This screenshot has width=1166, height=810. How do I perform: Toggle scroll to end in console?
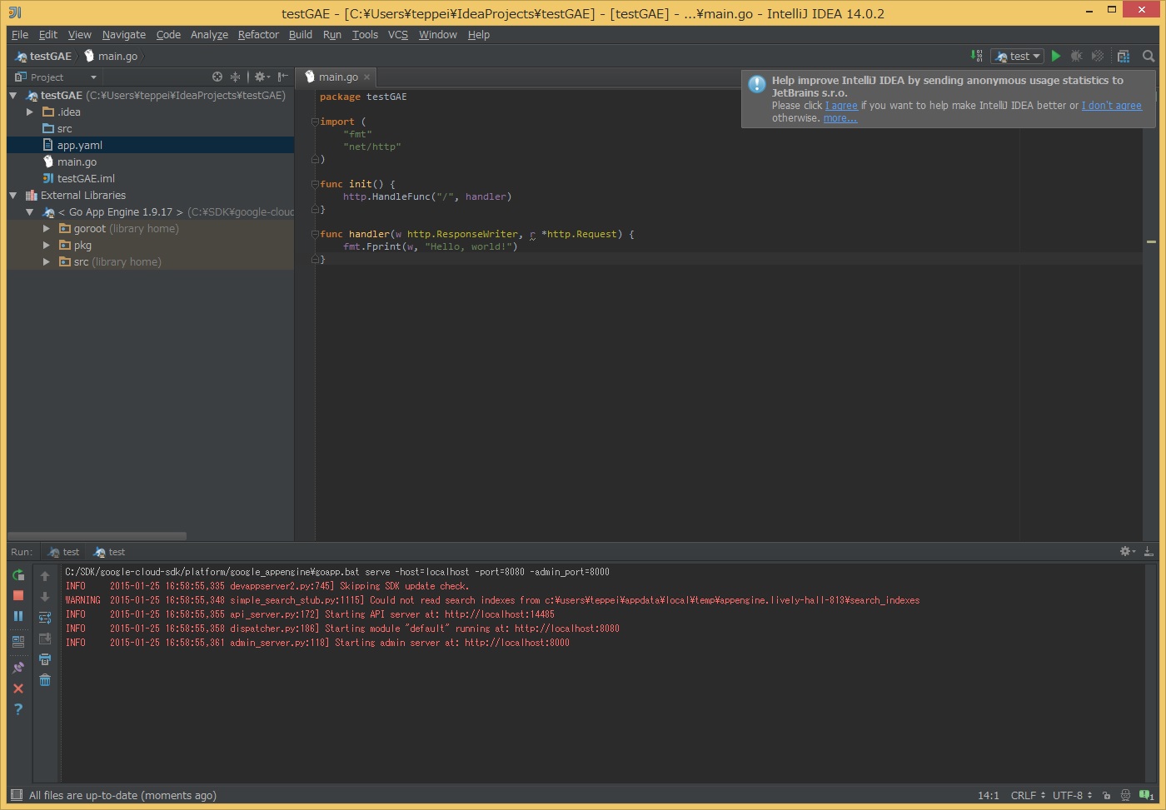[x=45, y=639]
